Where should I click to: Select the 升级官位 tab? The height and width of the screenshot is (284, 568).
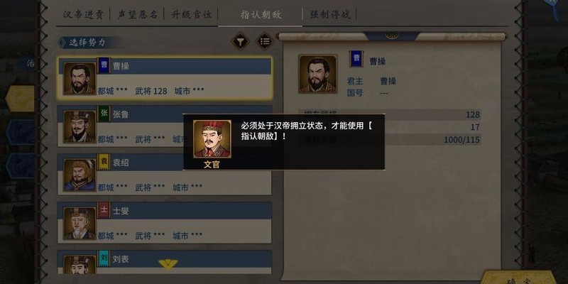click(192, 15)
